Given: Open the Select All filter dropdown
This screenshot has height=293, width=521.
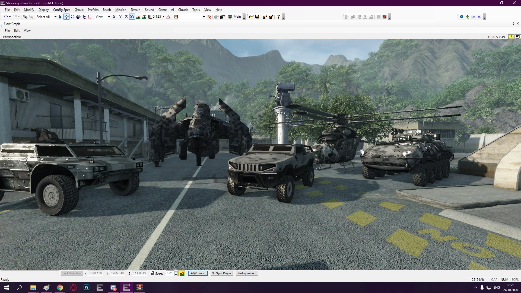Looking at the screenshot, I should pos(46,17).
